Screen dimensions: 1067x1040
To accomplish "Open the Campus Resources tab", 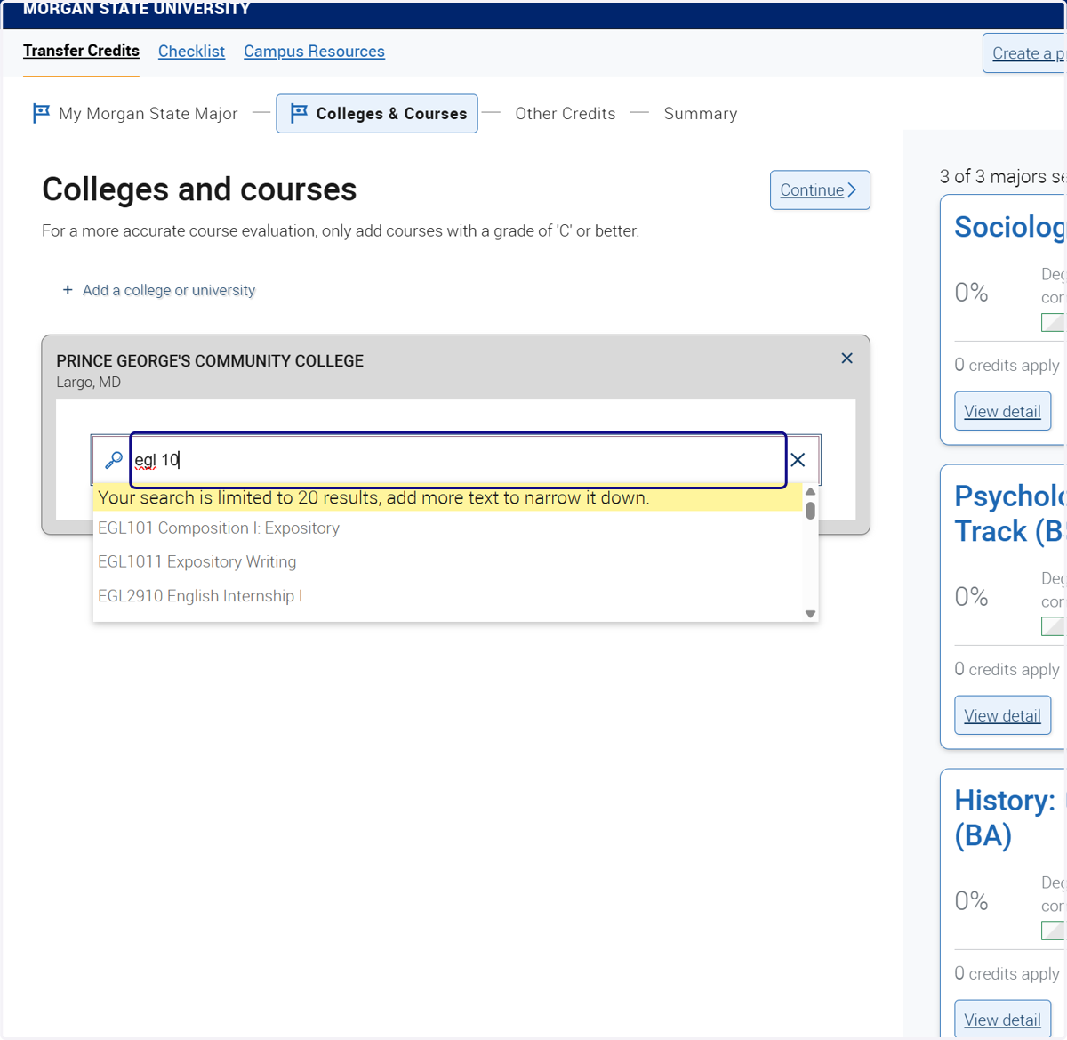I will [314, 52].
